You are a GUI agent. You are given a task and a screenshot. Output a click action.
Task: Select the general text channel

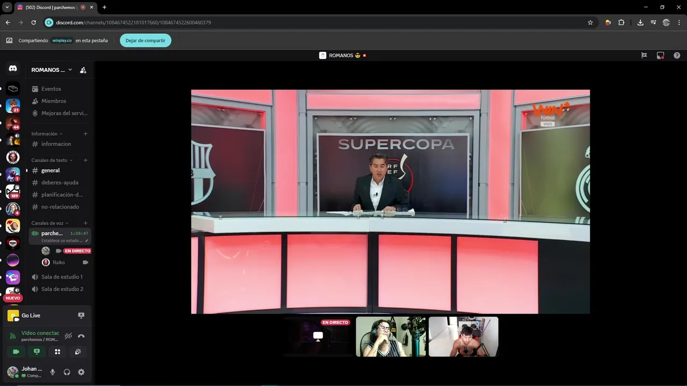point(59,170)
